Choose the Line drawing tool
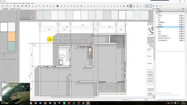 (7, 6)
